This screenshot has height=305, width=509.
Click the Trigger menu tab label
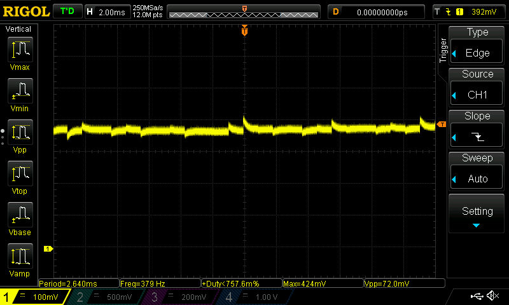click(x=443, y=50)
